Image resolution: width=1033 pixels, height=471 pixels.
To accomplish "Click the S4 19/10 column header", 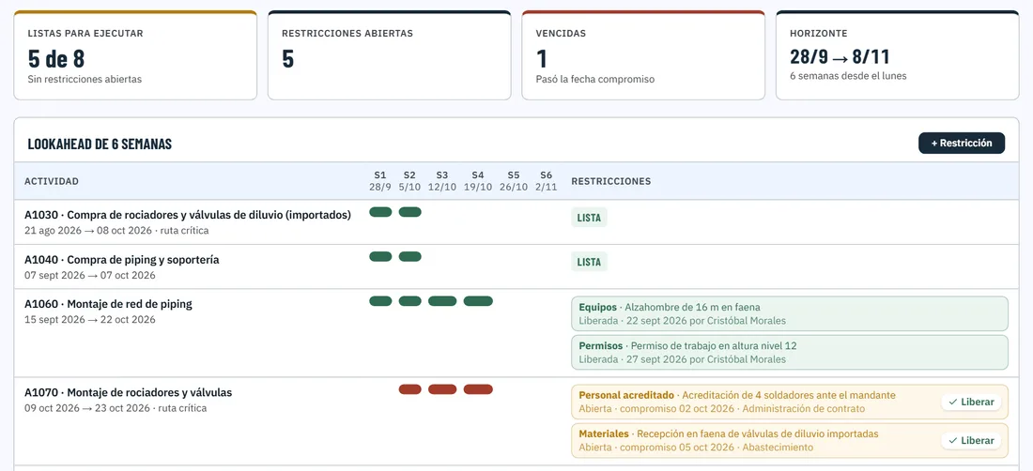I will click(478, 181).
